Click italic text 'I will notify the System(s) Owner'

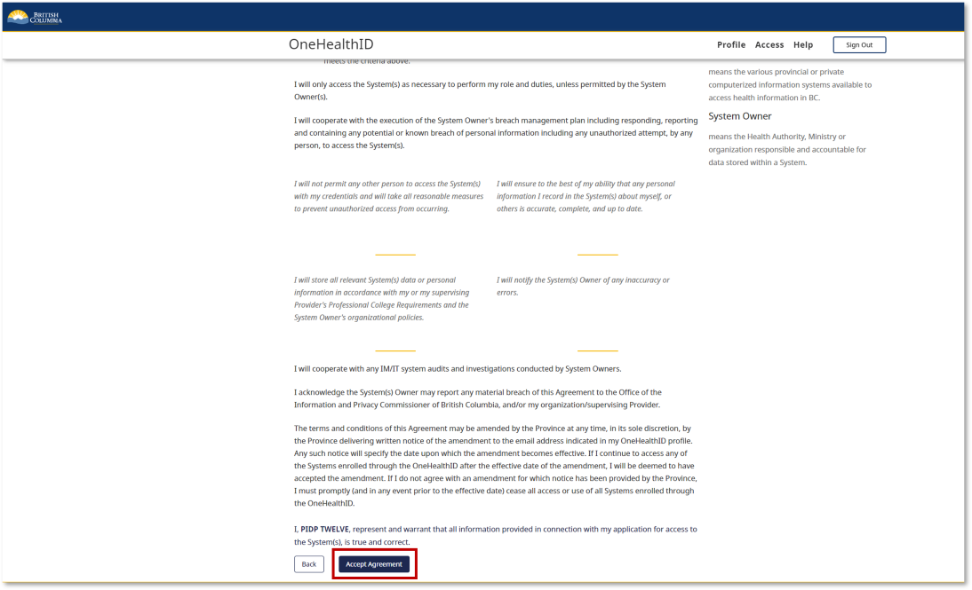(583, 287)
